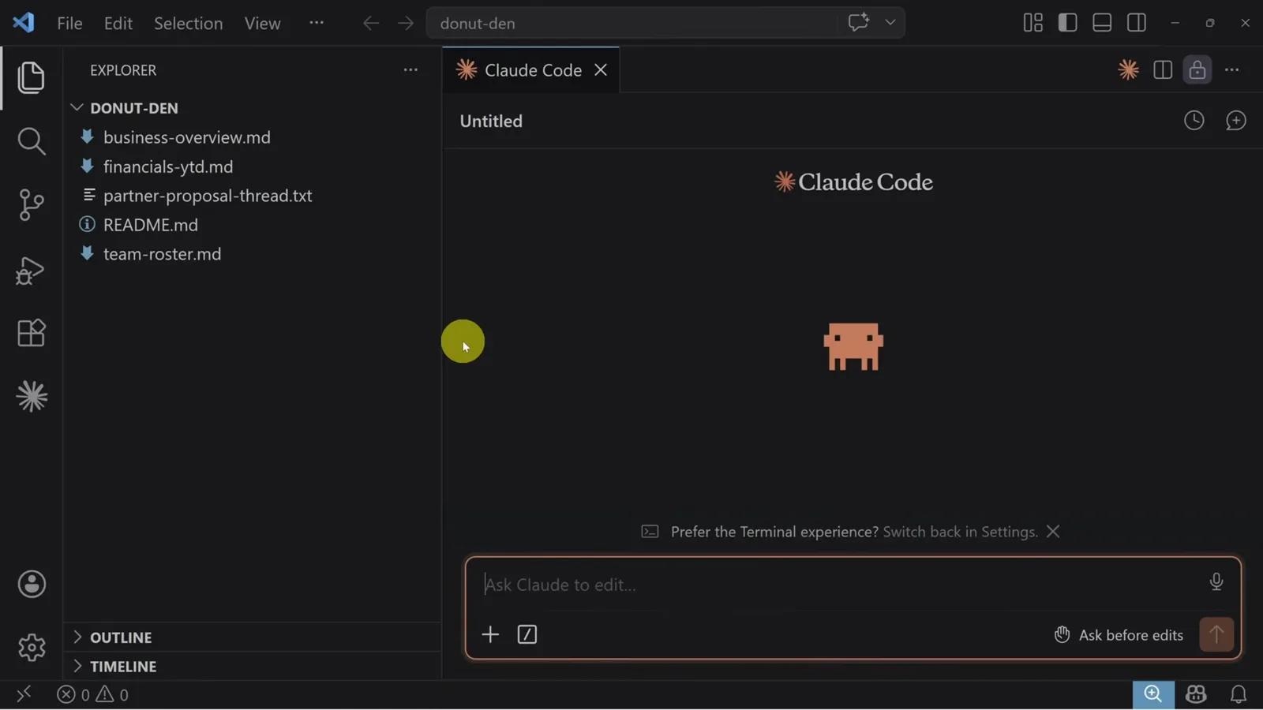Click Switch back in Settings link
Viewport: 1263px width, 710px height.
[960, 532]
